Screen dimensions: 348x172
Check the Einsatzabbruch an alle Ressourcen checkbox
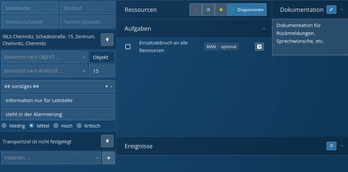[128, 47]
